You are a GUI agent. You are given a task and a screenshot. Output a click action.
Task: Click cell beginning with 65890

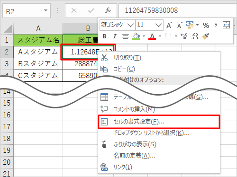[x=81, y=76]
